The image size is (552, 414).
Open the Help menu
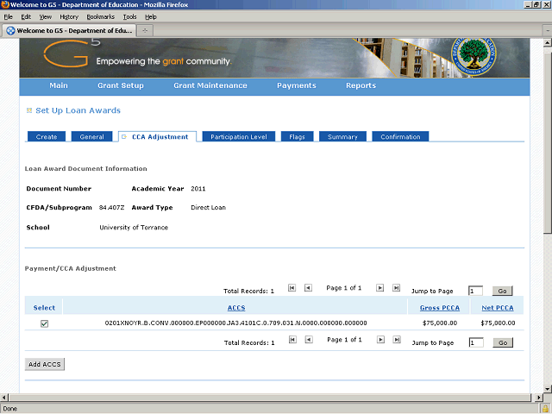pyautogui.click(x=151, y=17)
